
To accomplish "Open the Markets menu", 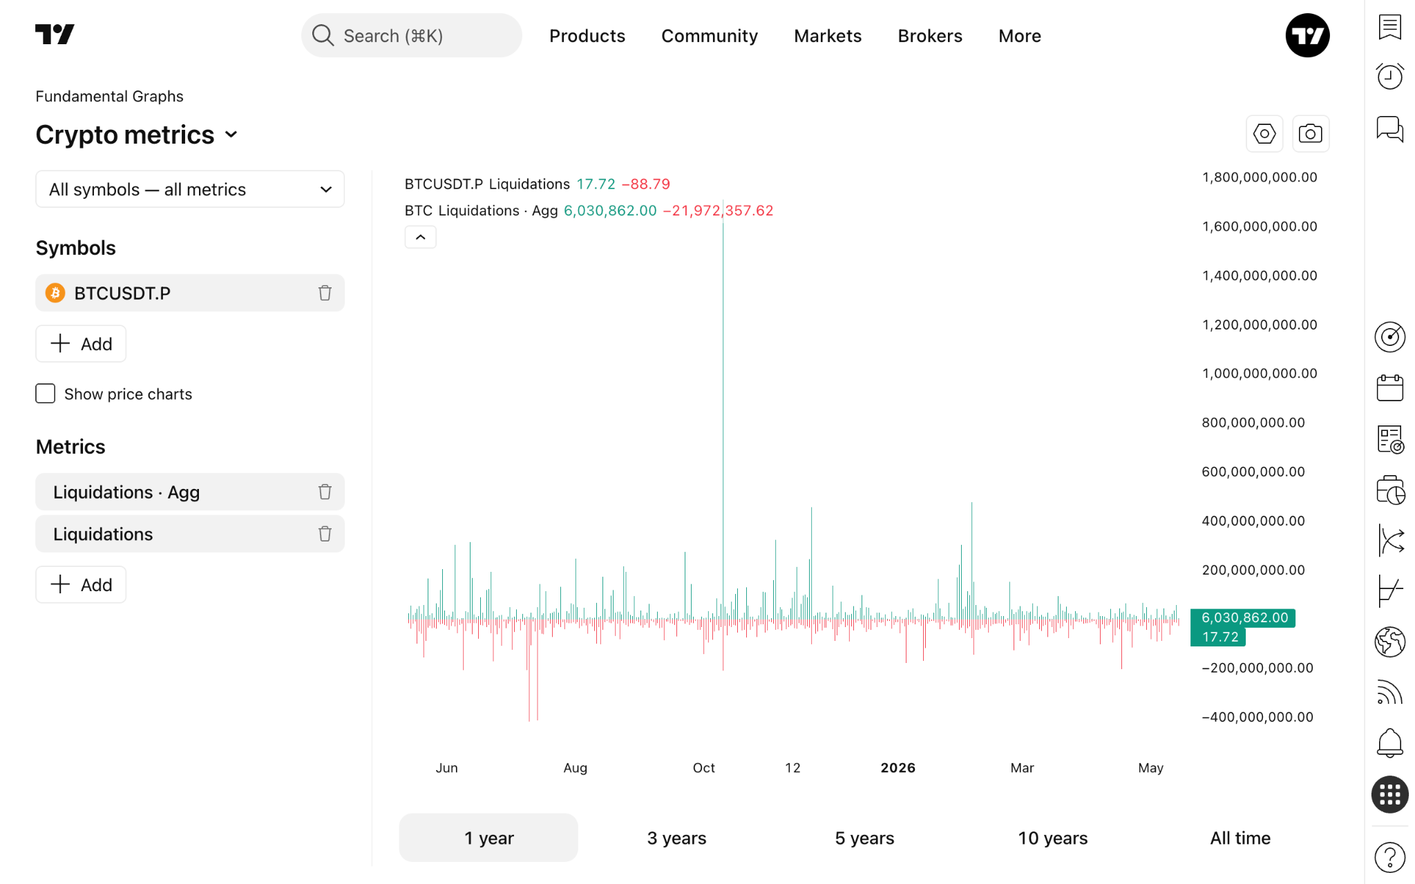I will click(827, 36).
